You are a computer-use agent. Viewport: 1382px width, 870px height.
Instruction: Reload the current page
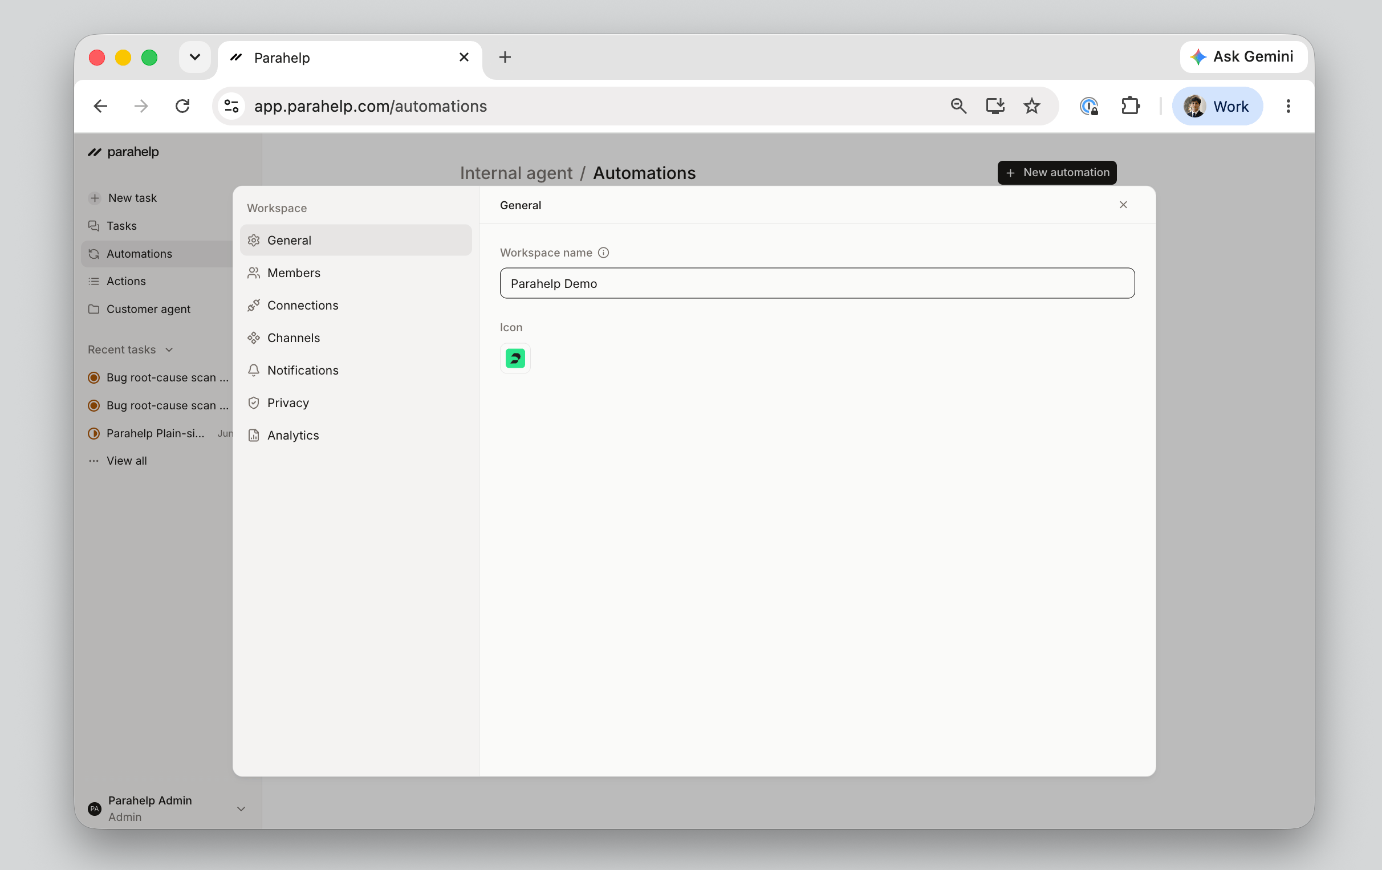pos(182,106)
